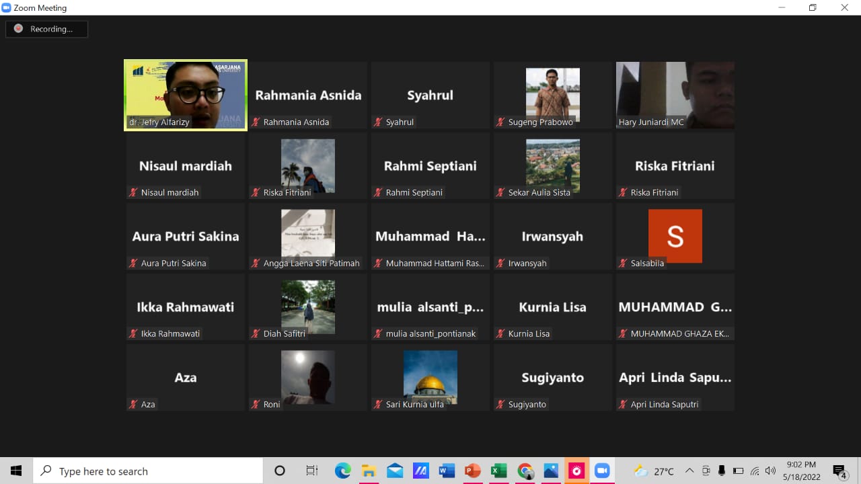Click the muted mic icon beside Ikka Rahmawati
This screenshot has height=484, width=861.
point(134,334)
